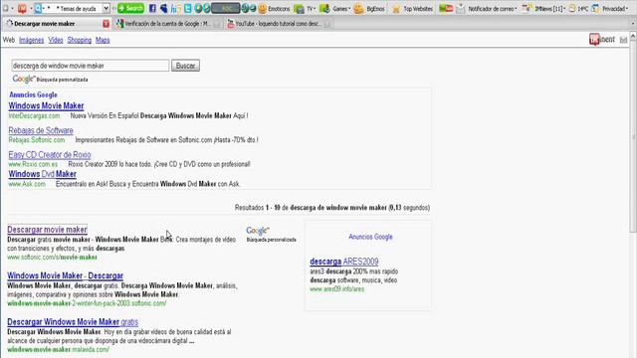Click Anuncios Google link above the ads
The width and height of the screenshot is (637, 358).
coord(33,95)
